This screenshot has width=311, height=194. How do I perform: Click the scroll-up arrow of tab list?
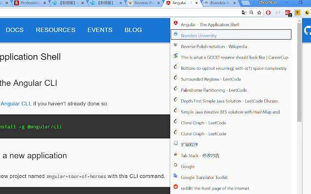[299, 20]
